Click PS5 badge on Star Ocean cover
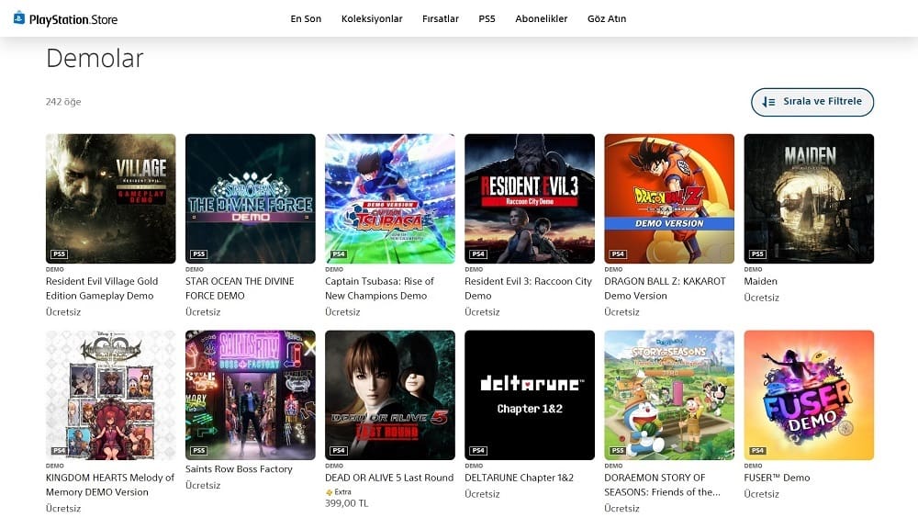The image size is (918, 518). (x=199, y=253)
